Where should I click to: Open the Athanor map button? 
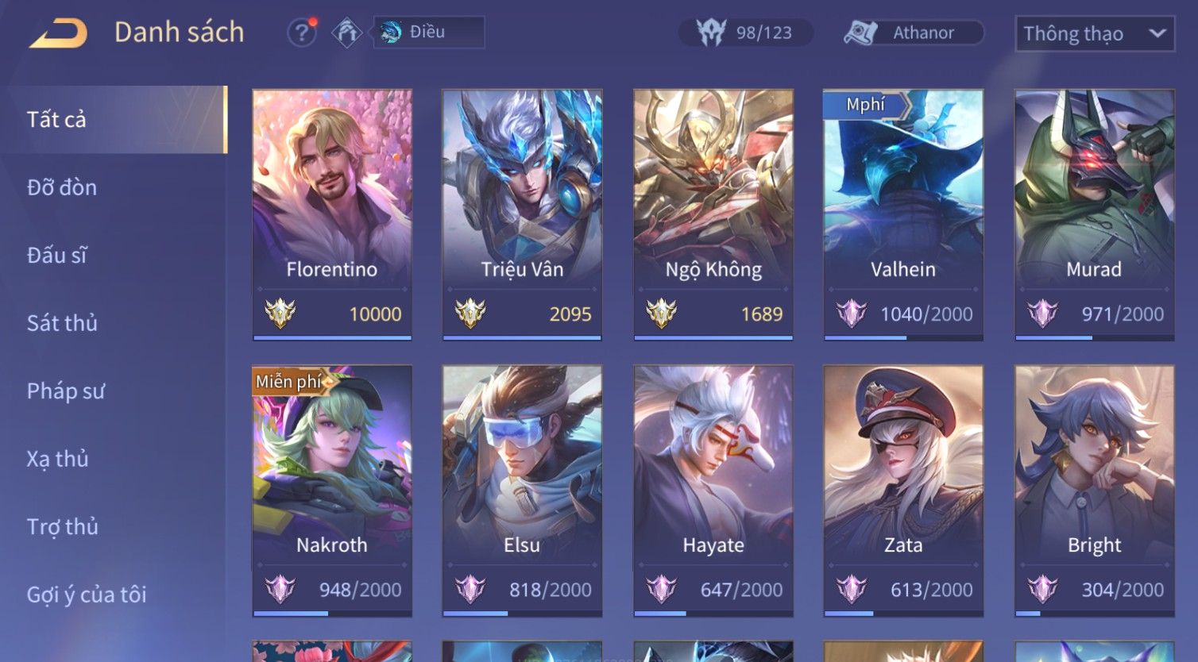pos(914,33)
